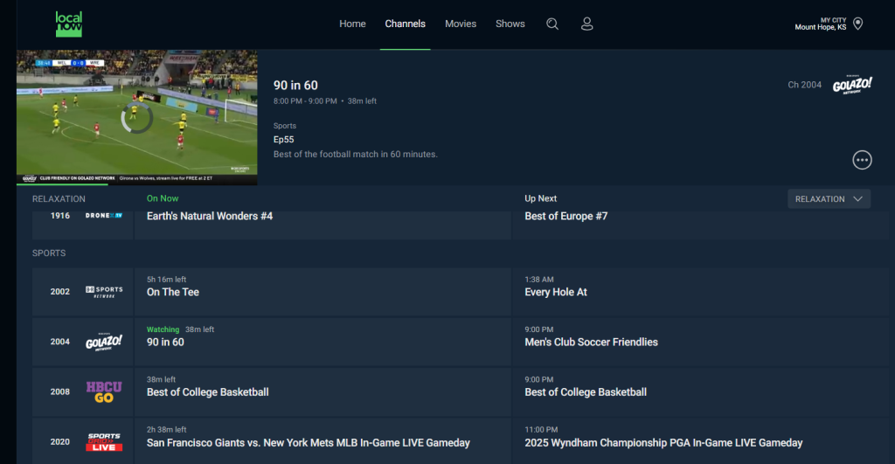Click the video player thumbnail
Image resolution: width=895 pixels, height=464 pixels.
[137, 117]
